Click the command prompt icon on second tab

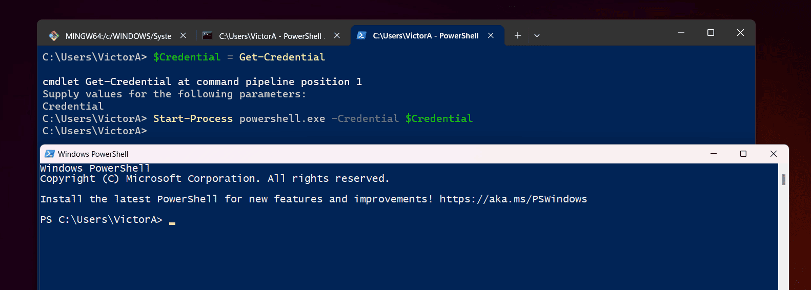tap(207, 36)
